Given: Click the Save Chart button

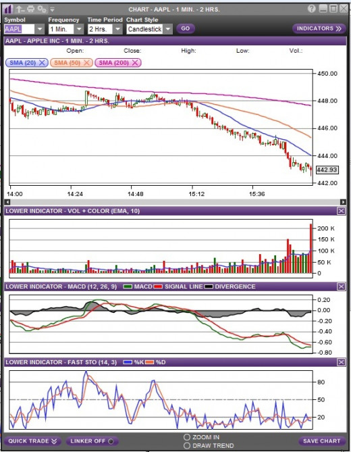Looking at the screenshot, I should click(x=321, y=441).
